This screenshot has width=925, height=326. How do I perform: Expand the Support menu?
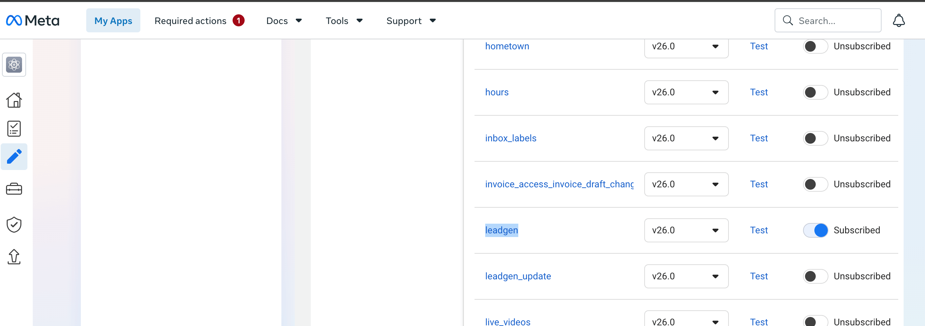pyautogui.click(x=411, y=21)
